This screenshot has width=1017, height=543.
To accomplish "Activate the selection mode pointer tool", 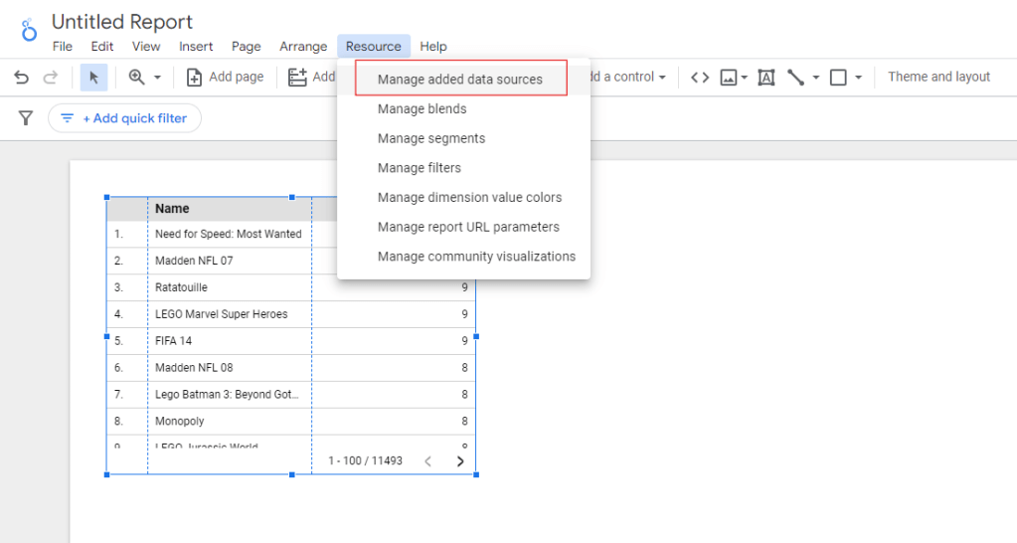I will [x=93, y=78].
